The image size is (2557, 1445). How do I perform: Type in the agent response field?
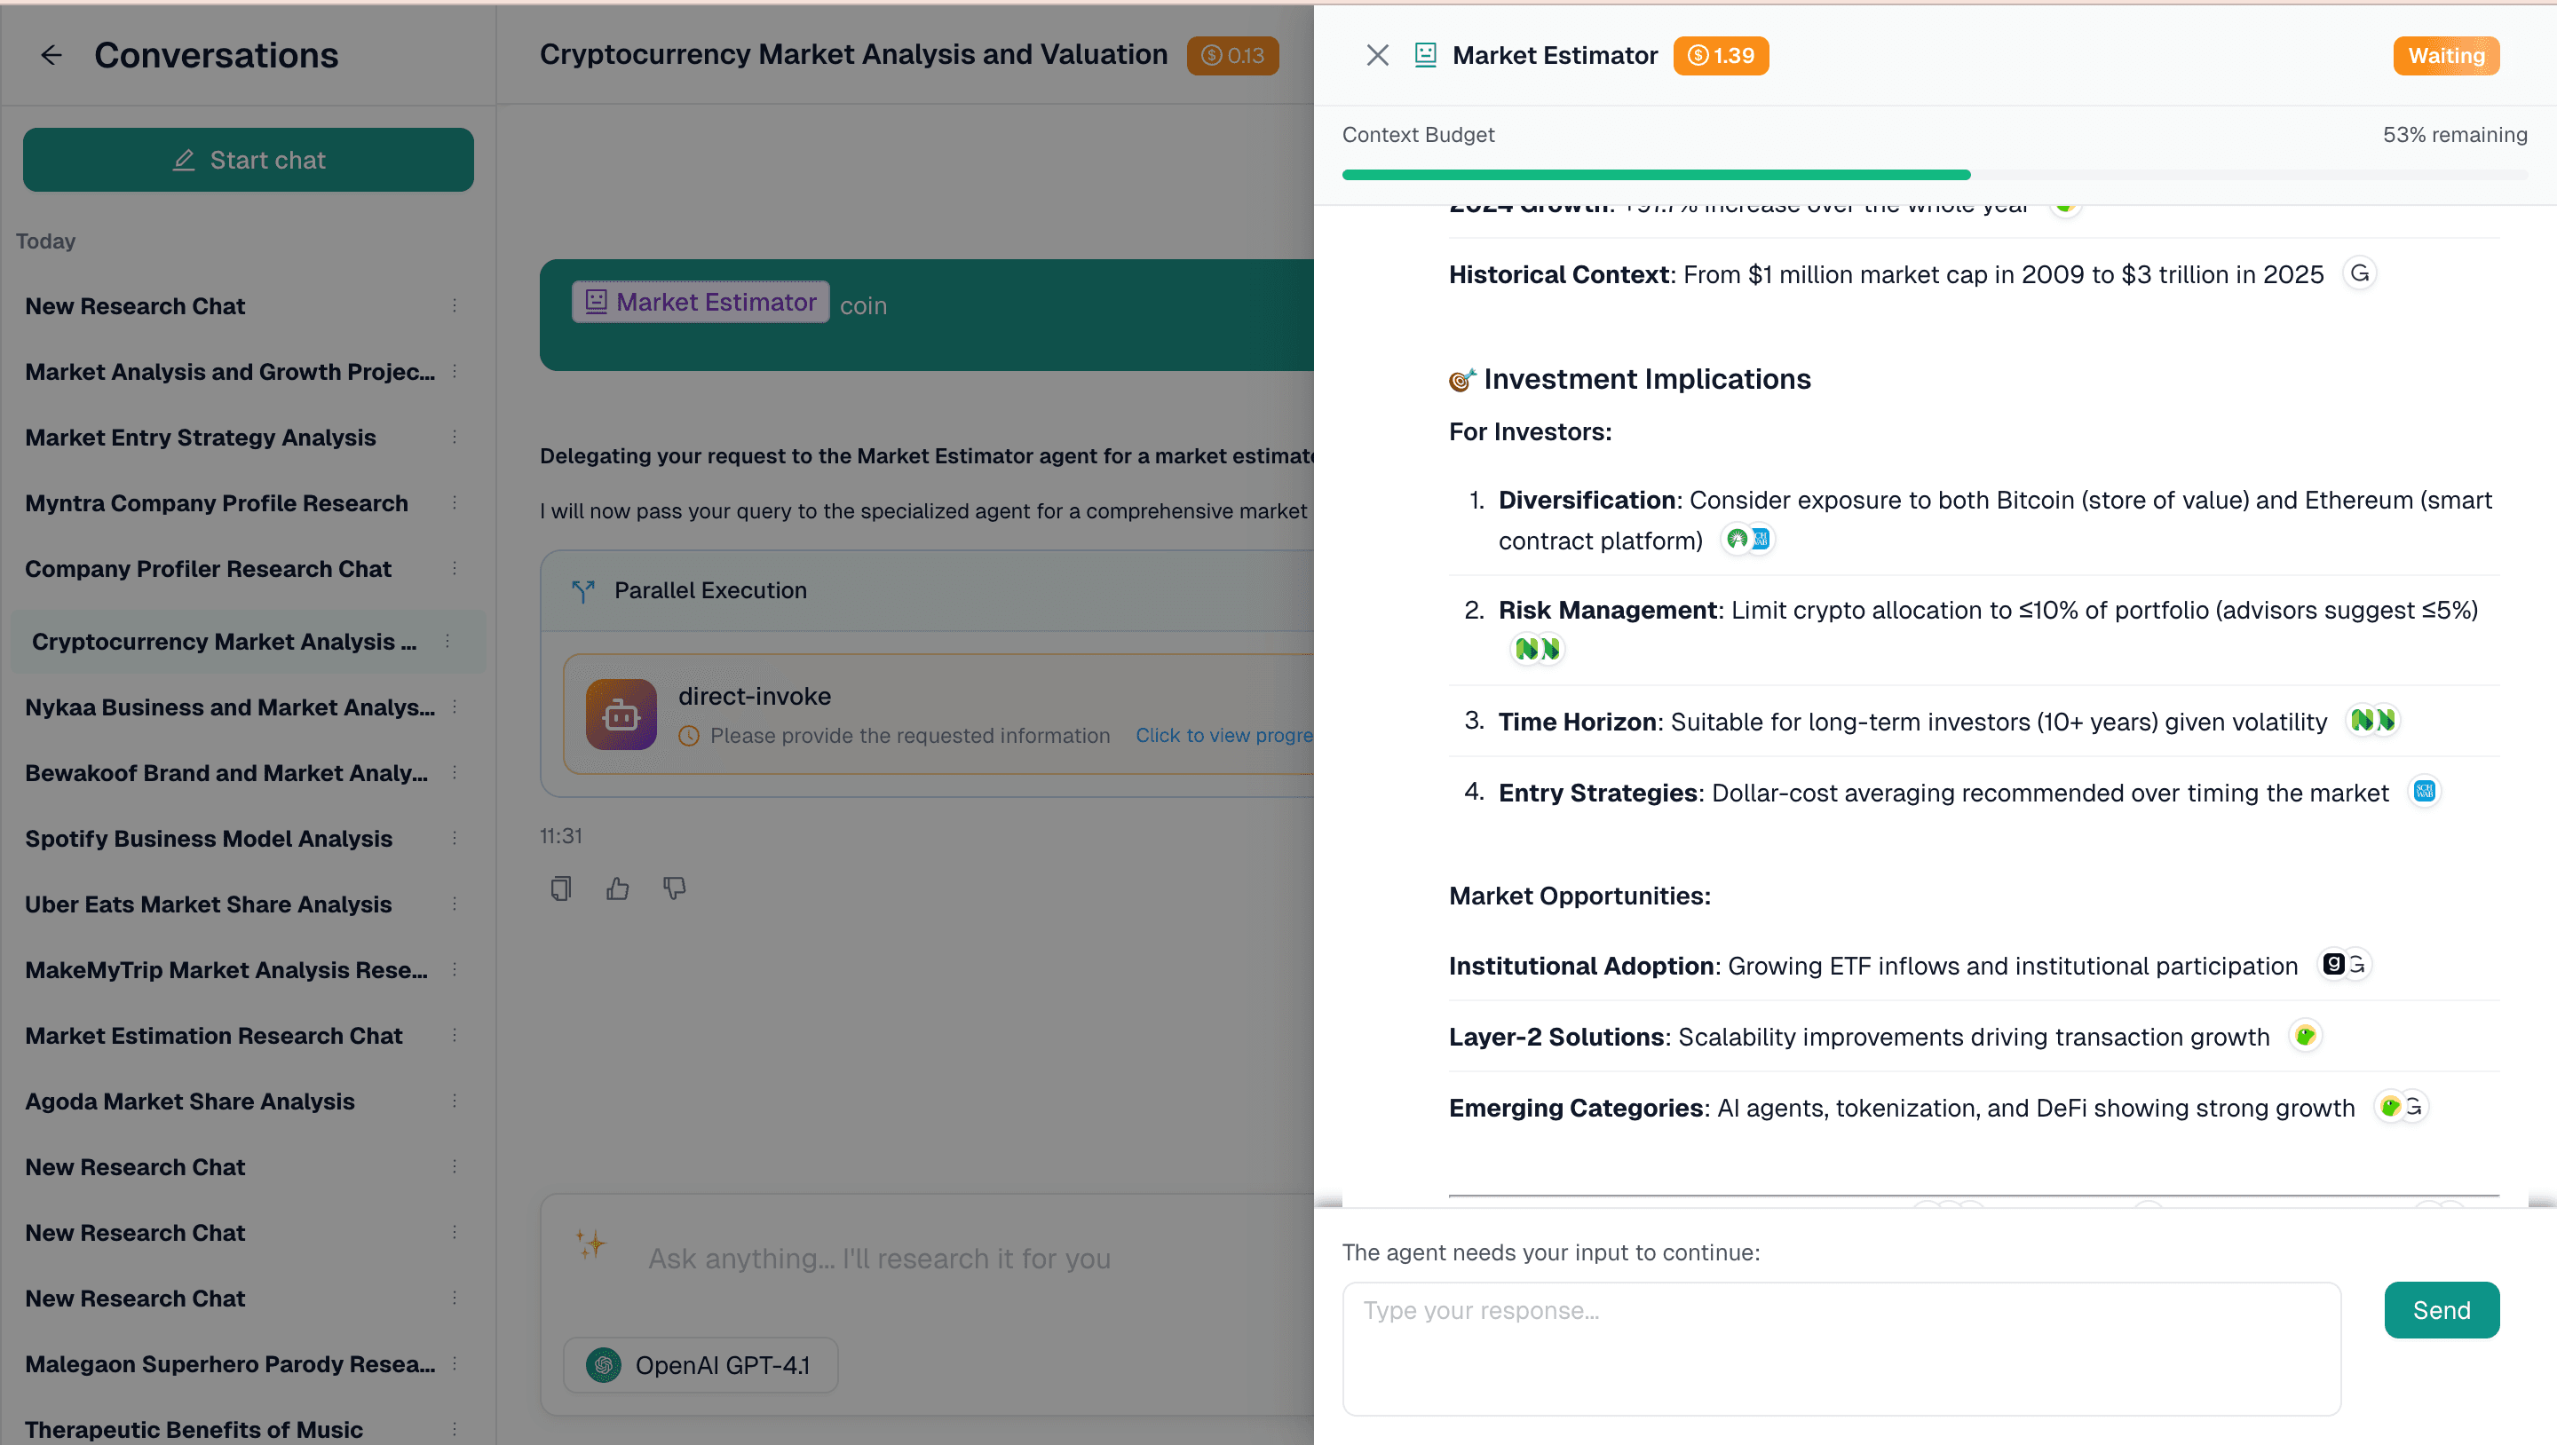1841,1347
